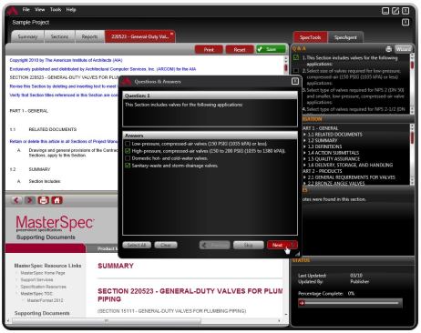Expand 2.2 BRONZE ANGLE VALVES node
The image size is (421, 333).
[304, 183]
